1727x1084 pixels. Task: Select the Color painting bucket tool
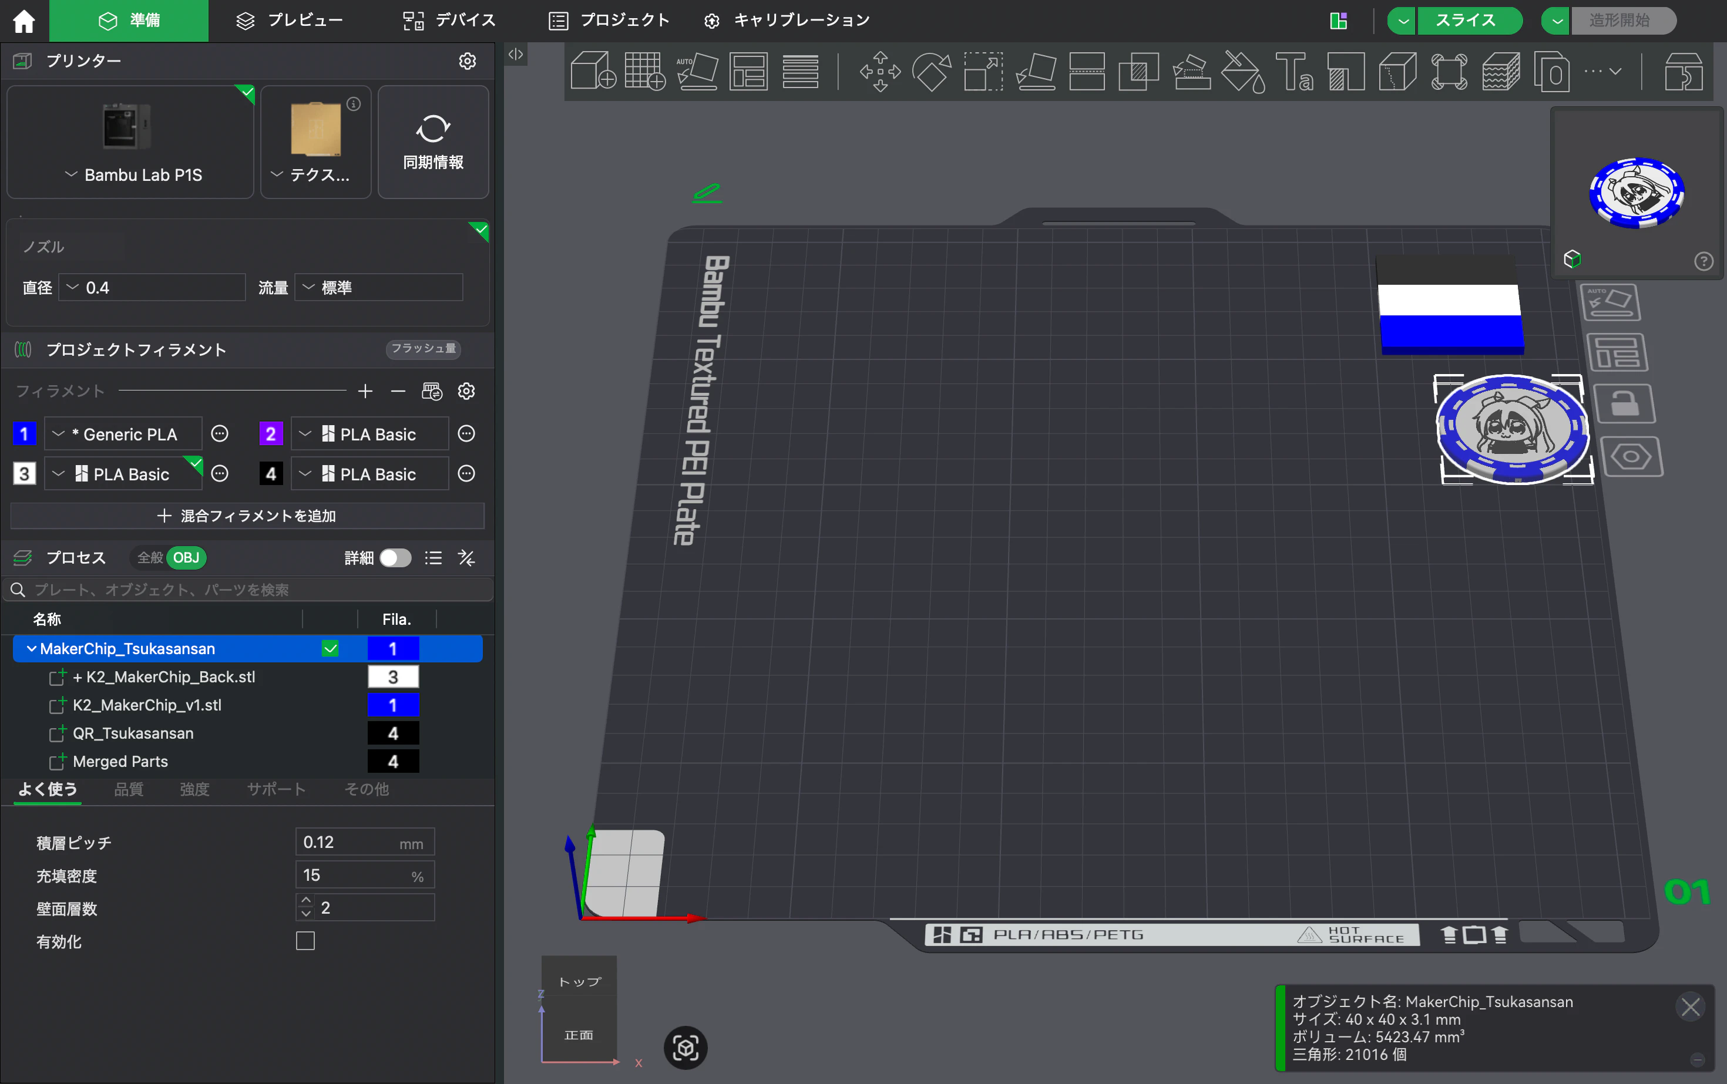pyautogui.click(x=1243, y=71)
